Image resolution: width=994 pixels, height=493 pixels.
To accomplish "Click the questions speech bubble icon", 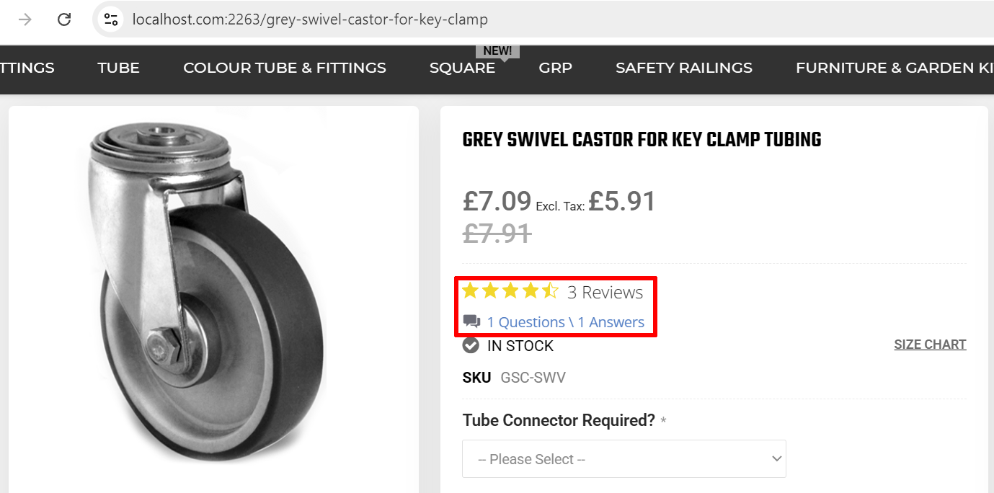I will 471,321.
